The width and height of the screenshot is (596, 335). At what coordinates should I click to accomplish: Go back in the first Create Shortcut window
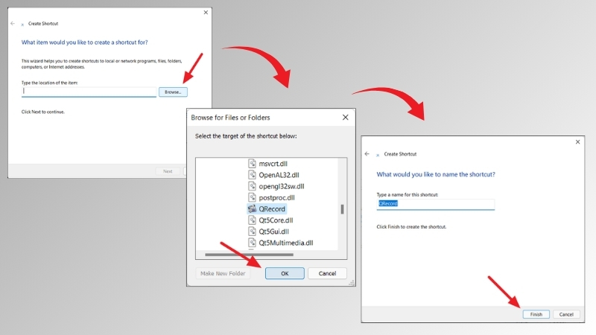[13, 24]
